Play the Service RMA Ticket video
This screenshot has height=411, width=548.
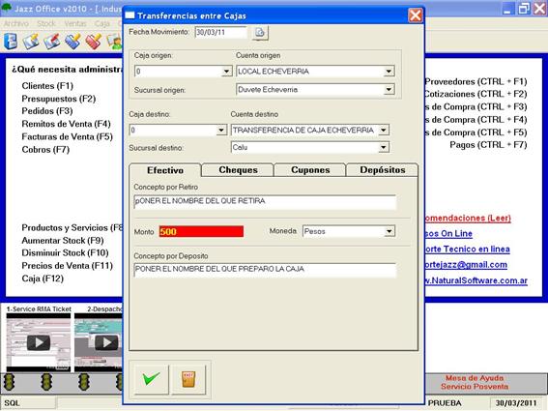[x=39, y=342]
